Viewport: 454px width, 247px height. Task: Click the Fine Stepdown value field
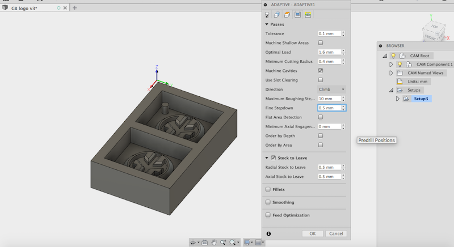(329, 108)
